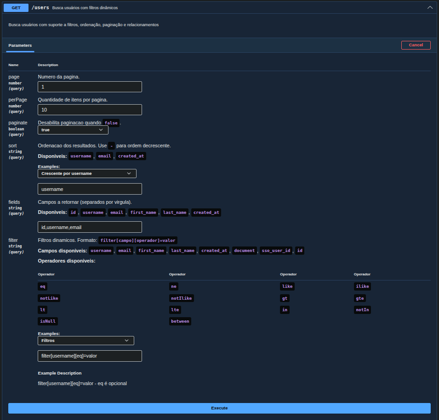
Task: Click the 'id' tag in fields Disponiveis
Action: point(73,213)
